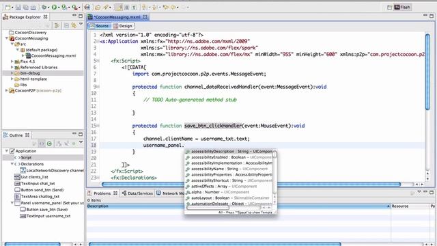437x246 pixels.
Task: Run the application with green play icon
Action: 54,8
